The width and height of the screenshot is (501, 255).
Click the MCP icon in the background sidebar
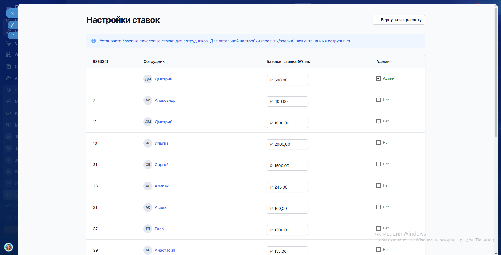9,125
